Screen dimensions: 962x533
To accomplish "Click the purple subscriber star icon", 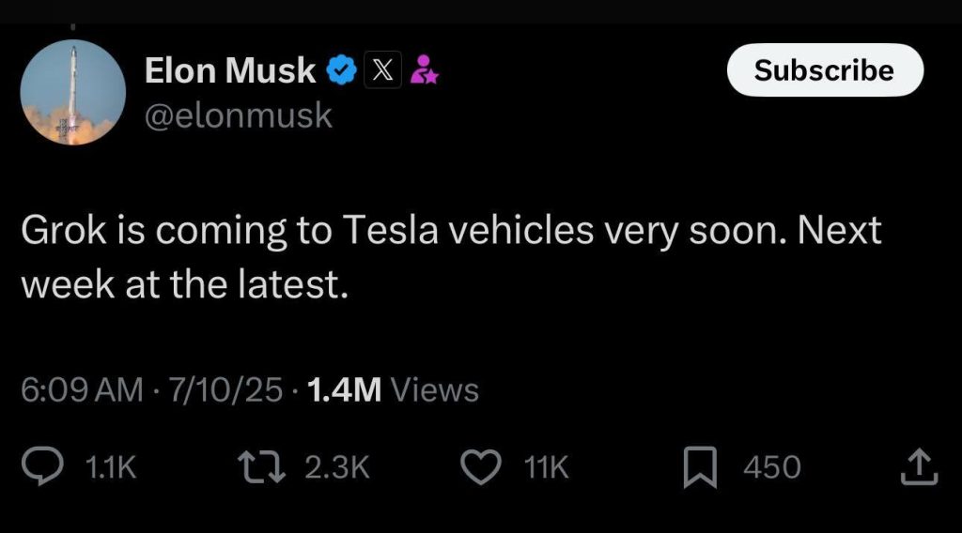I will pyautogui.click(x=425, y=71).
